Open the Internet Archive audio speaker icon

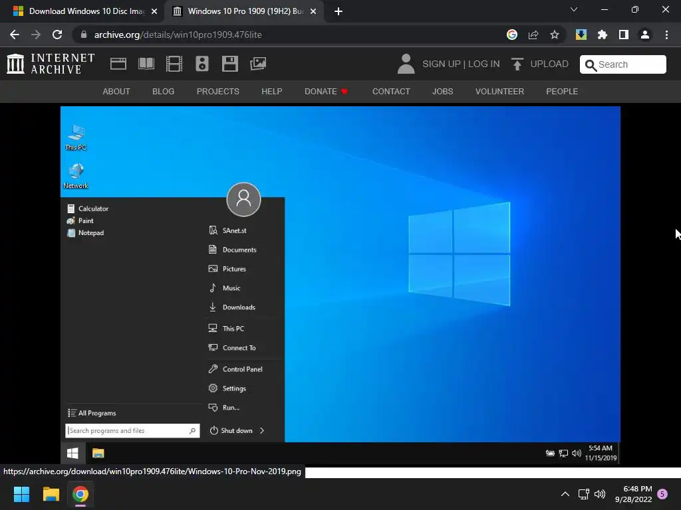point(202,64)
